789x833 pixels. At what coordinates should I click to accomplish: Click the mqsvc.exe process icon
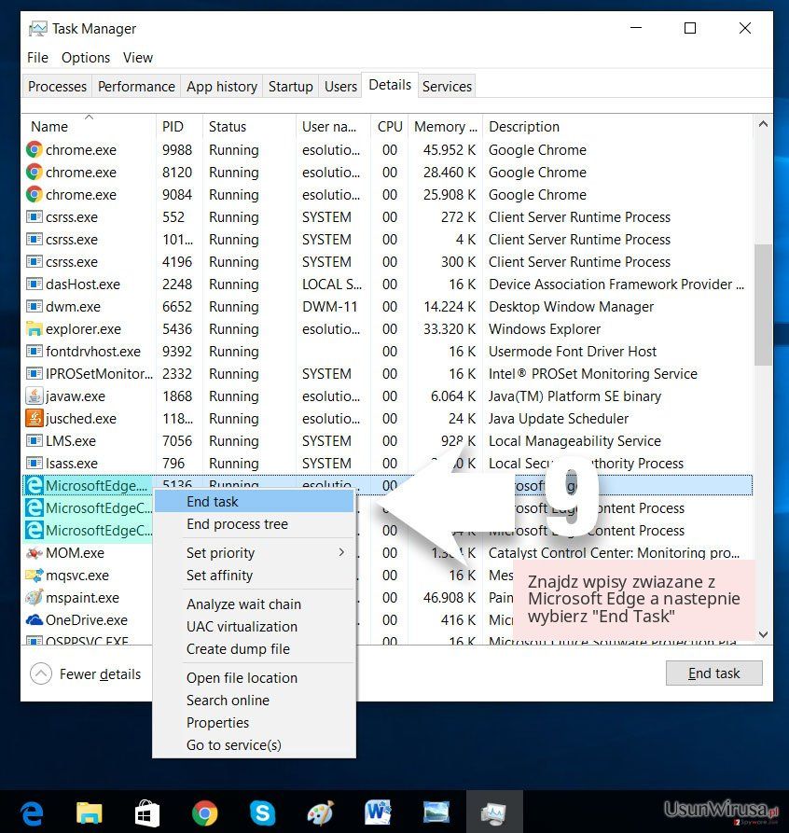(34, 576)
